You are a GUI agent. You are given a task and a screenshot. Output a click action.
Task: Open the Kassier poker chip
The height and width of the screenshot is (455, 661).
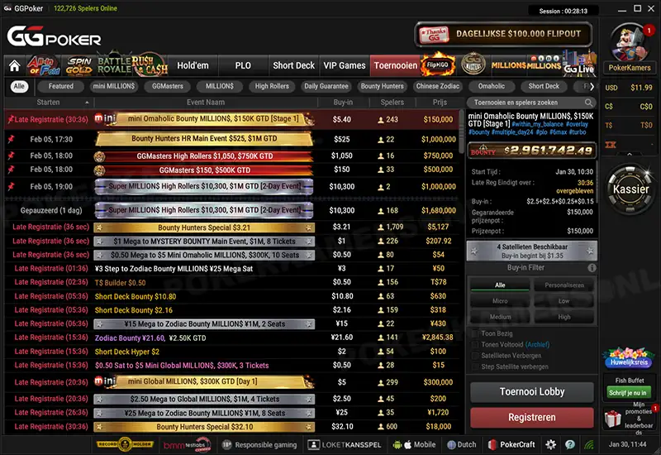(630, 189)
